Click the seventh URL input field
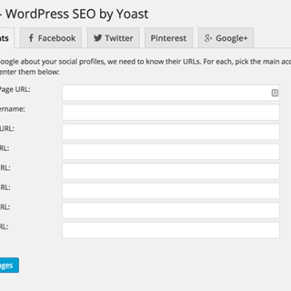This screenshot has height=291, width=291. click(x=171, y=210)
